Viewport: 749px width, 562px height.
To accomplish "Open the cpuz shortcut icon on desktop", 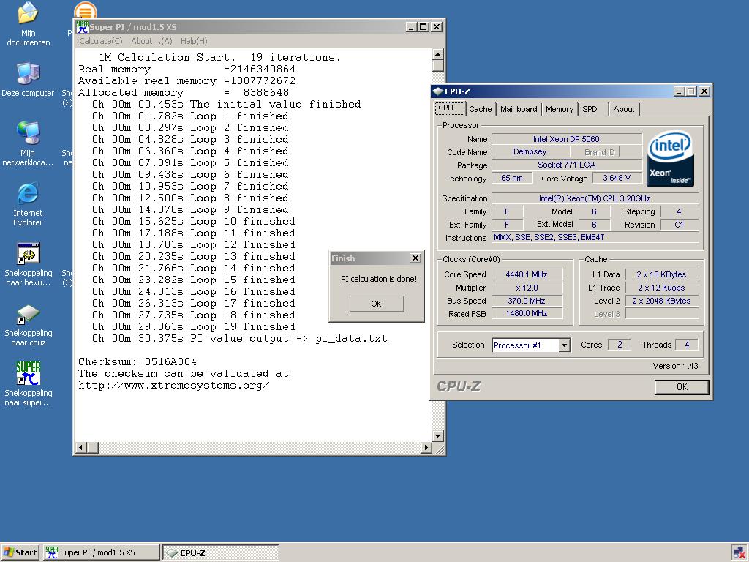I will [x=29, y=325].
